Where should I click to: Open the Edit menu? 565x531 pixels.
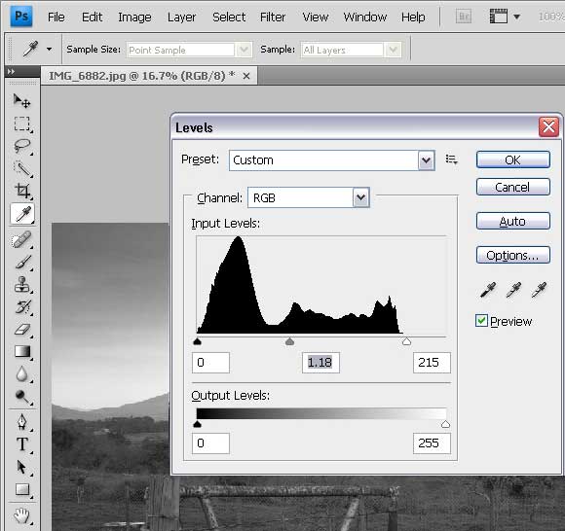click(92, 17)
